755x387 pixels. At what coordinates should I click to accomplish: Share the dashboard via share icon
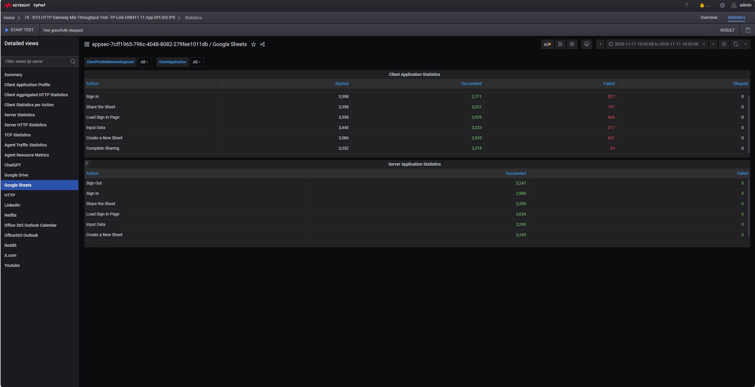pos(263,45)
